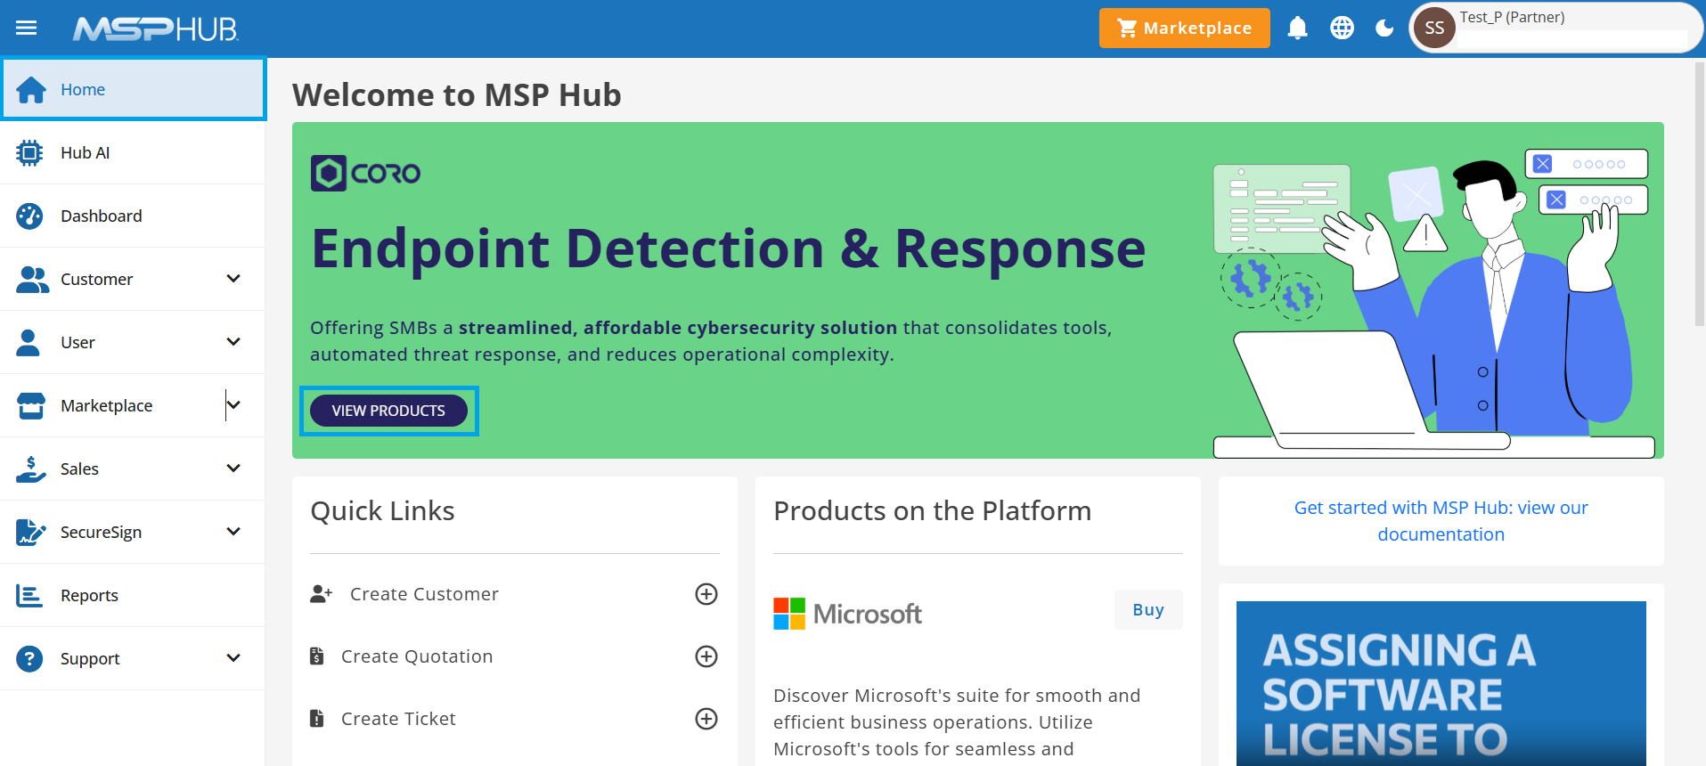Image resolution: width=1706 pixels, height=766 pixels.
Task: Open the MSP Hub documentation link
Action: (x=1441, y=521)
